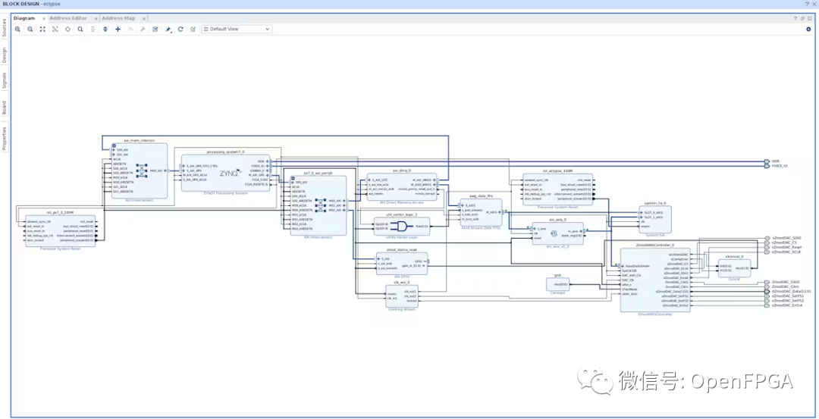Click the Zoom Out toolbar icon

pyautogui.click(x=30, y=30)
